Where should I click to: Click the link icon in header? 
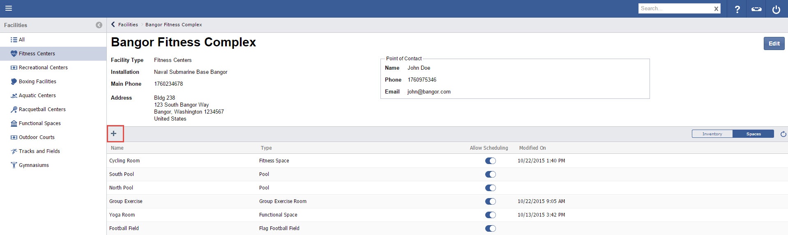(x=756, y=9)
